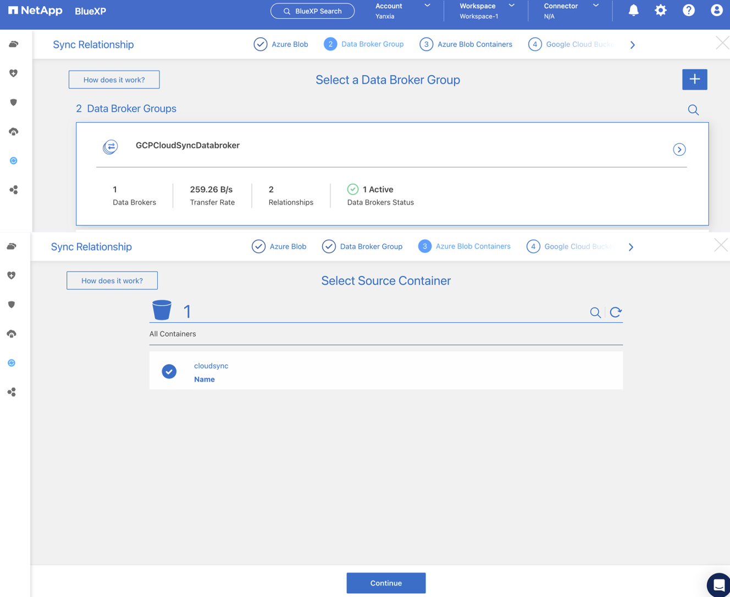Click How does it work above Data Broker Groups
The image size is (730, 597).
(114, 80)
